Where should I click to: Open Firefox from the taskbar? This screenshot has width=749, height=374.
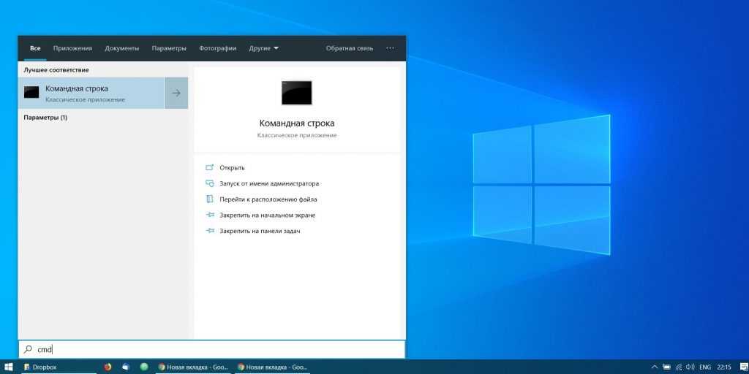tap(108, 367)
